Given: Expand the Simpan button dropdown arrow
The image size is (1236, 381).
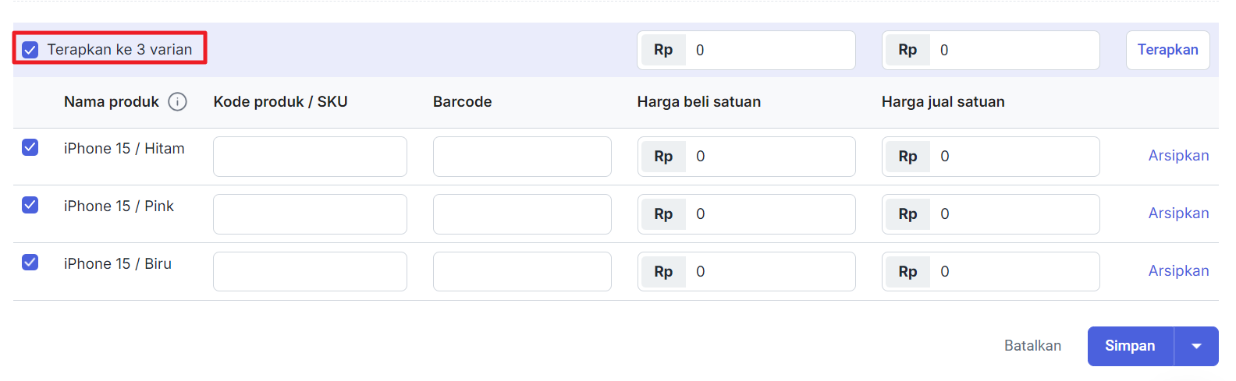Looking at the screenshot, I should coord(1196,346).
